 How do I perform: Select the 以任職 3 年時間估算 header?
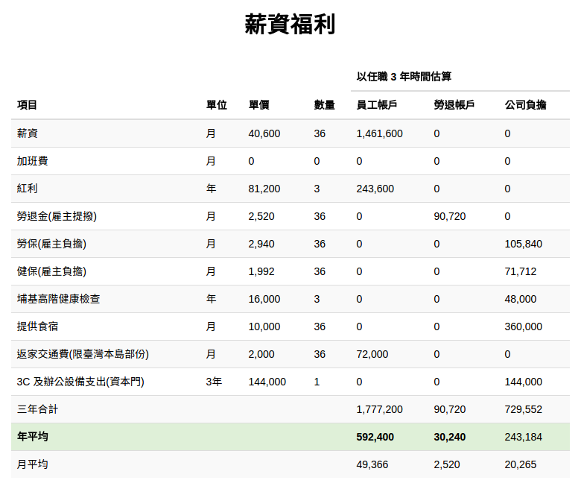(x=404, y=77)
